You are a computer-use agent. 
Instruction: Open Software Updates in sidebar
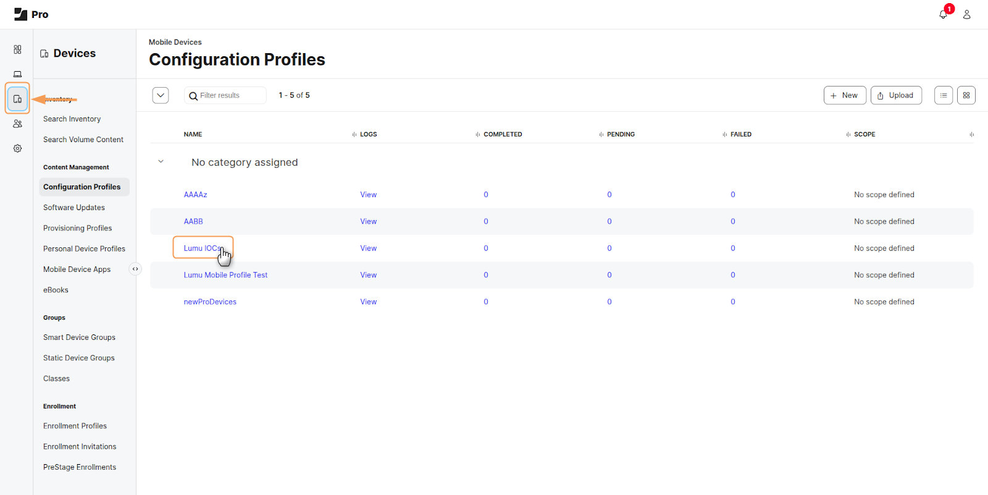(74, 208)
